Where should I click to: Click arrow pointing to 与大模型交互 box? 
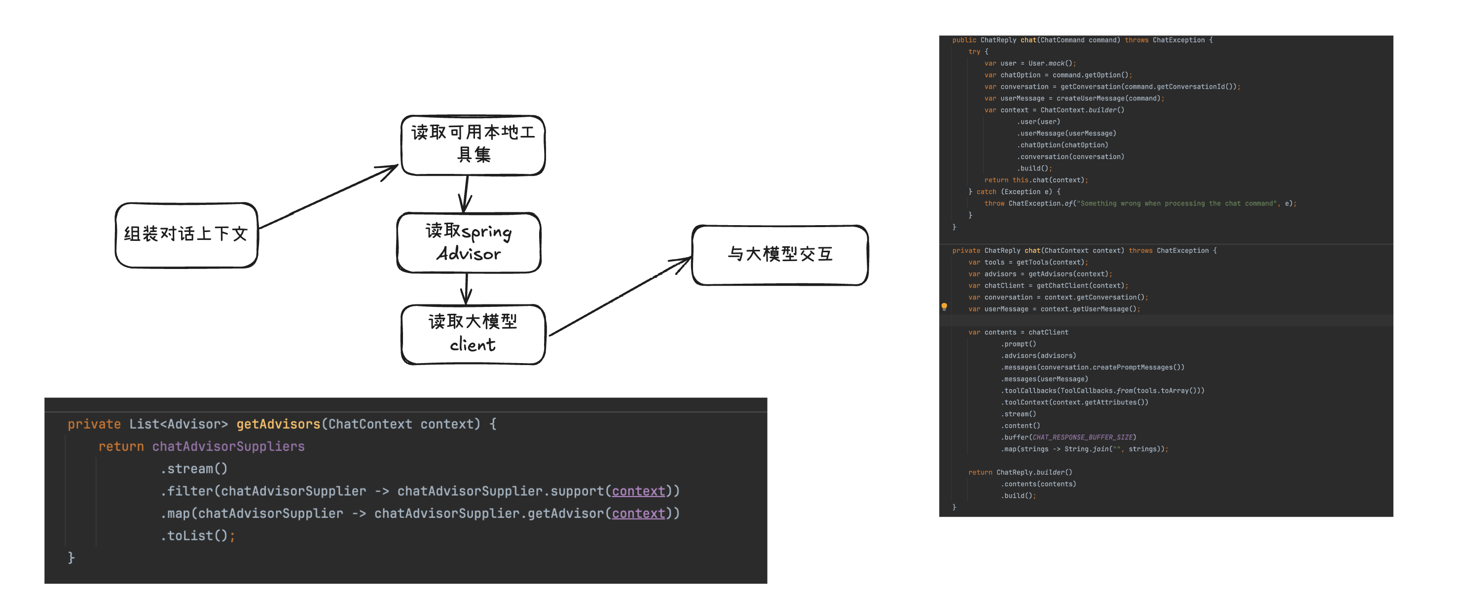click(619, 297)
